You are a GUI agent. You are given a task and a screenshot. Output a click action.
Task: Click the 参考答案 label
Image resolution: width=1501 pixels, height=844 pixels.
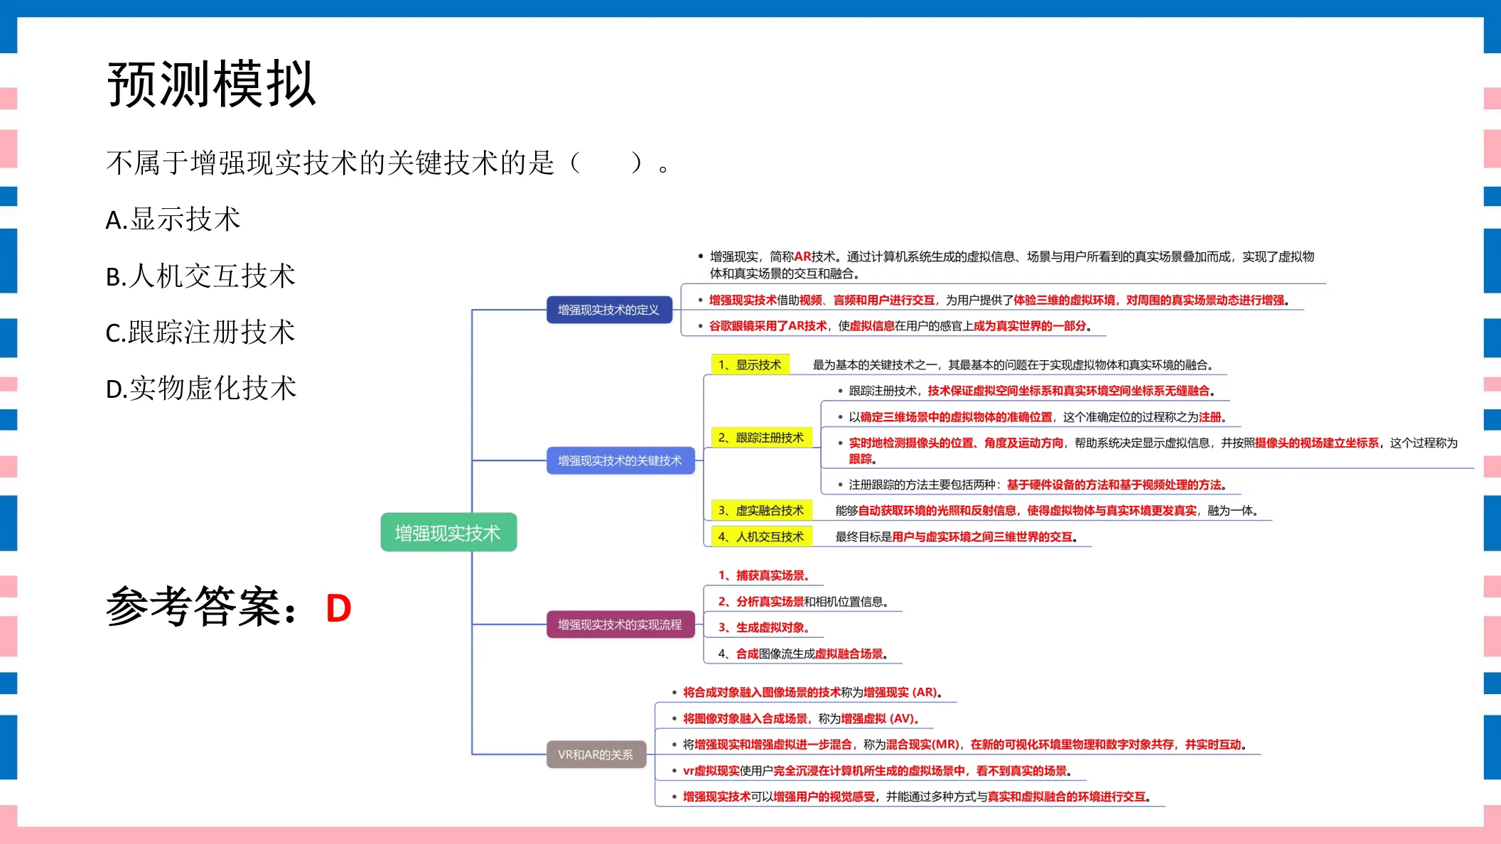[203, 607]
